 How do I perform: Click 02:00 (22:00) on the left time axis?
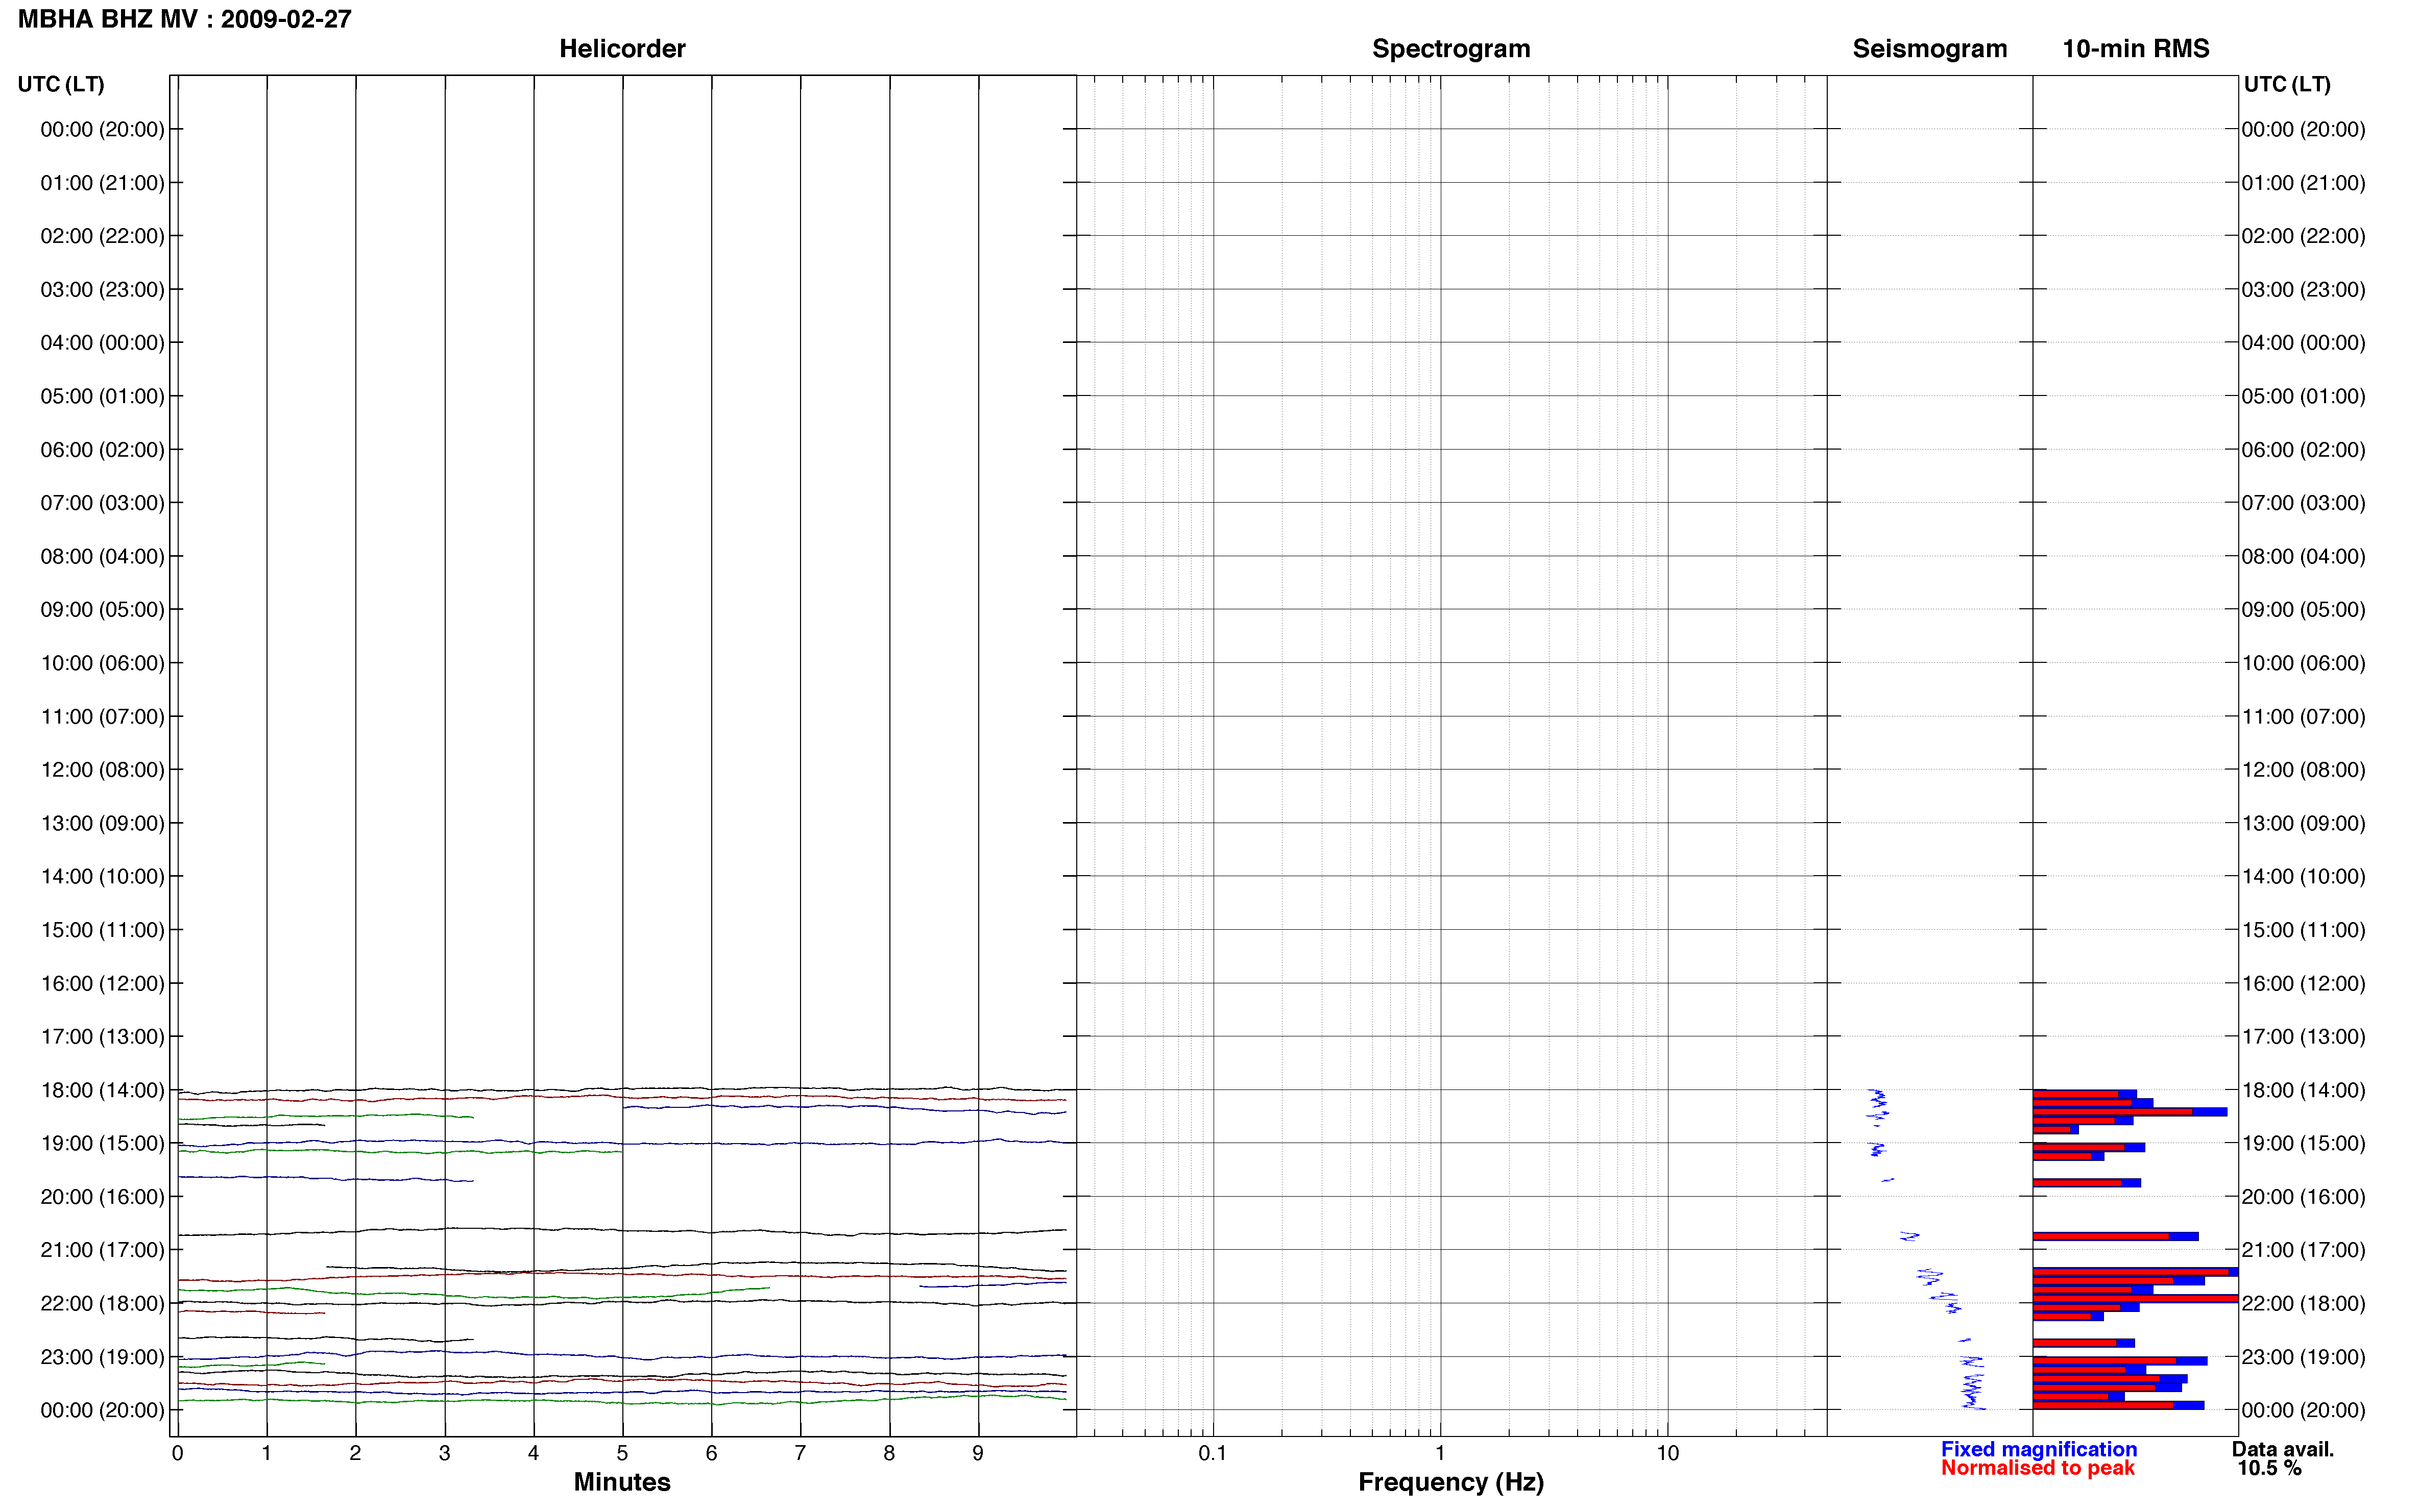click(102, 236)
